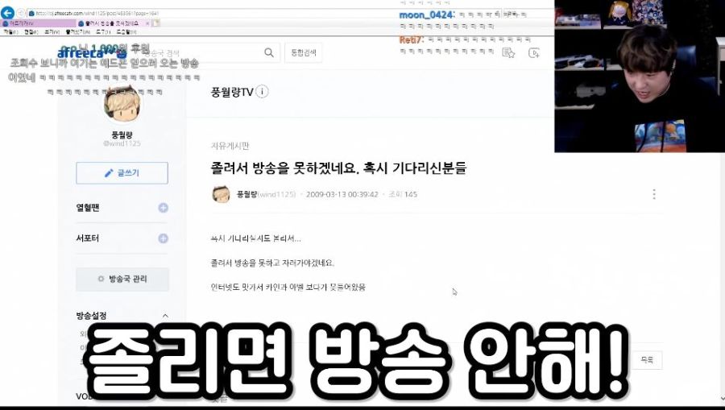The height and width of the screenshot is (410, 725).
Task: Click the author name 풍월량(wind1125)
Action: pyautogui.click(x=266, y=195)
